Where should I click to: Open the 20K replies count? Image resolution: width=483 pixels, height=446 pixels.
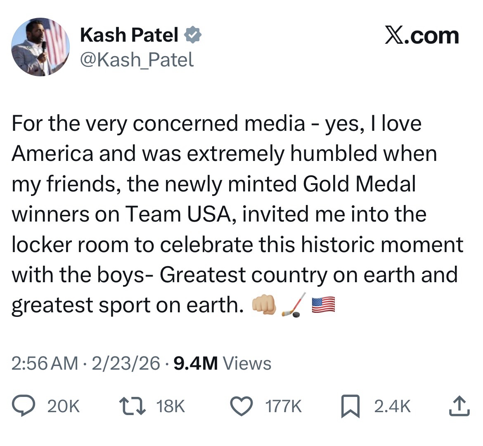[x=63, y=407]
